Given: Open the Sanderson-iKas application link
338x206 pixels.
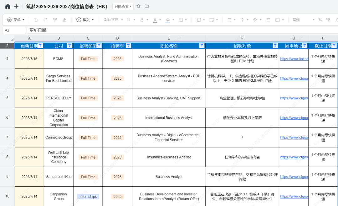Looking at the screenshot, I should [294, 177].
